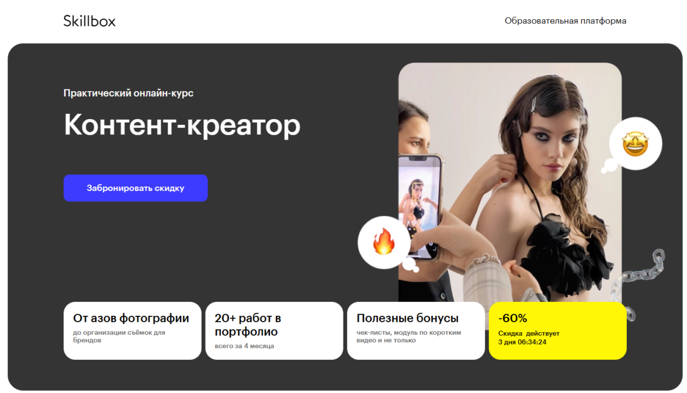Open 'Образовательная платформа' link
The height and width of the screenshot is (393, 687).
(x=565, y=20)
